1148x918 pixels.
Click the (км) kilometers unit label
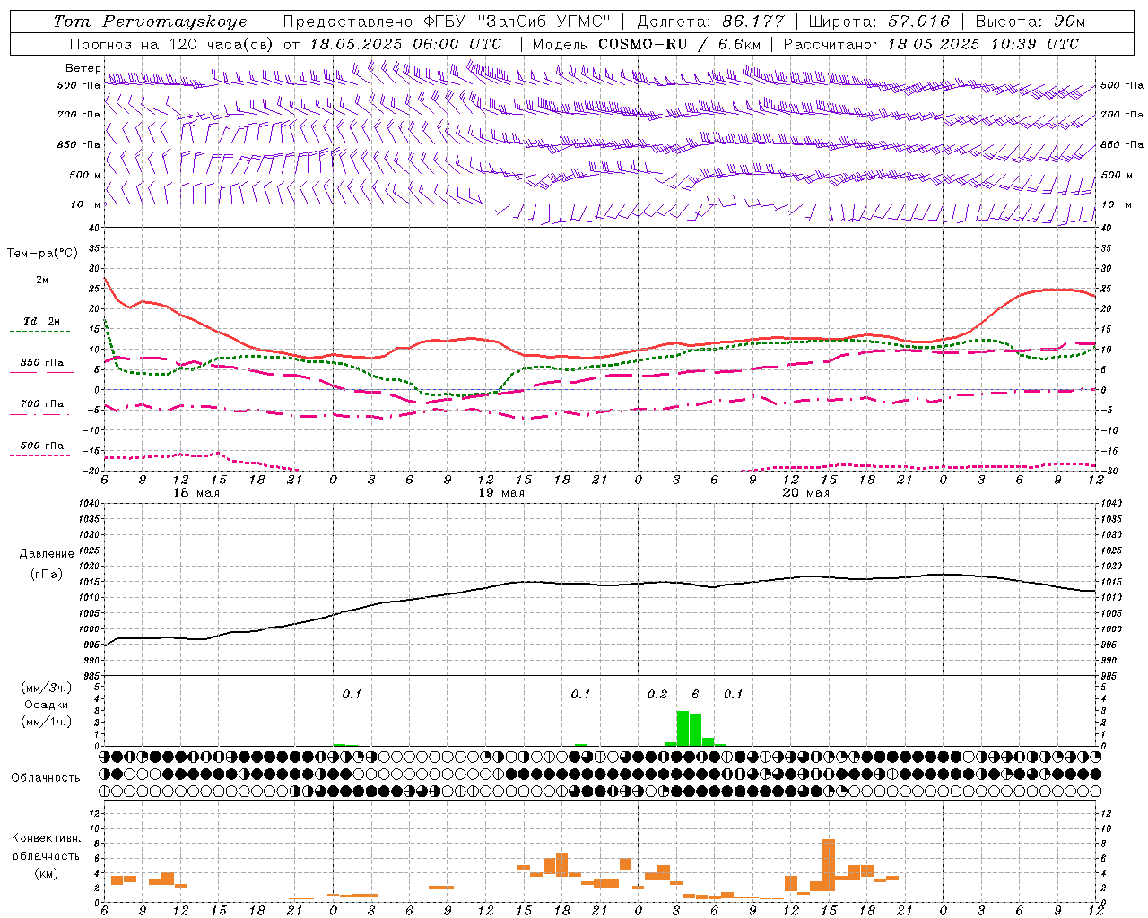click(48, 873)
